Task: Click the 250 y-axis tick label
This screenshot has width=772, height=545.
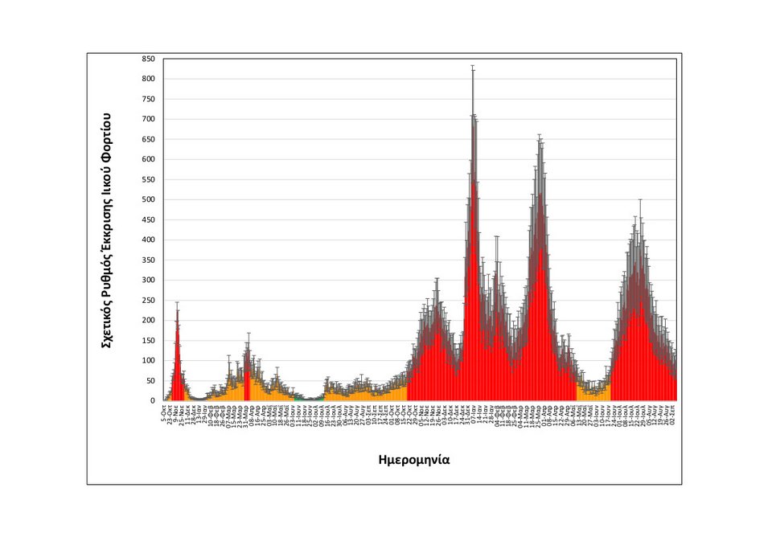Action: click(x=147, y=300)
